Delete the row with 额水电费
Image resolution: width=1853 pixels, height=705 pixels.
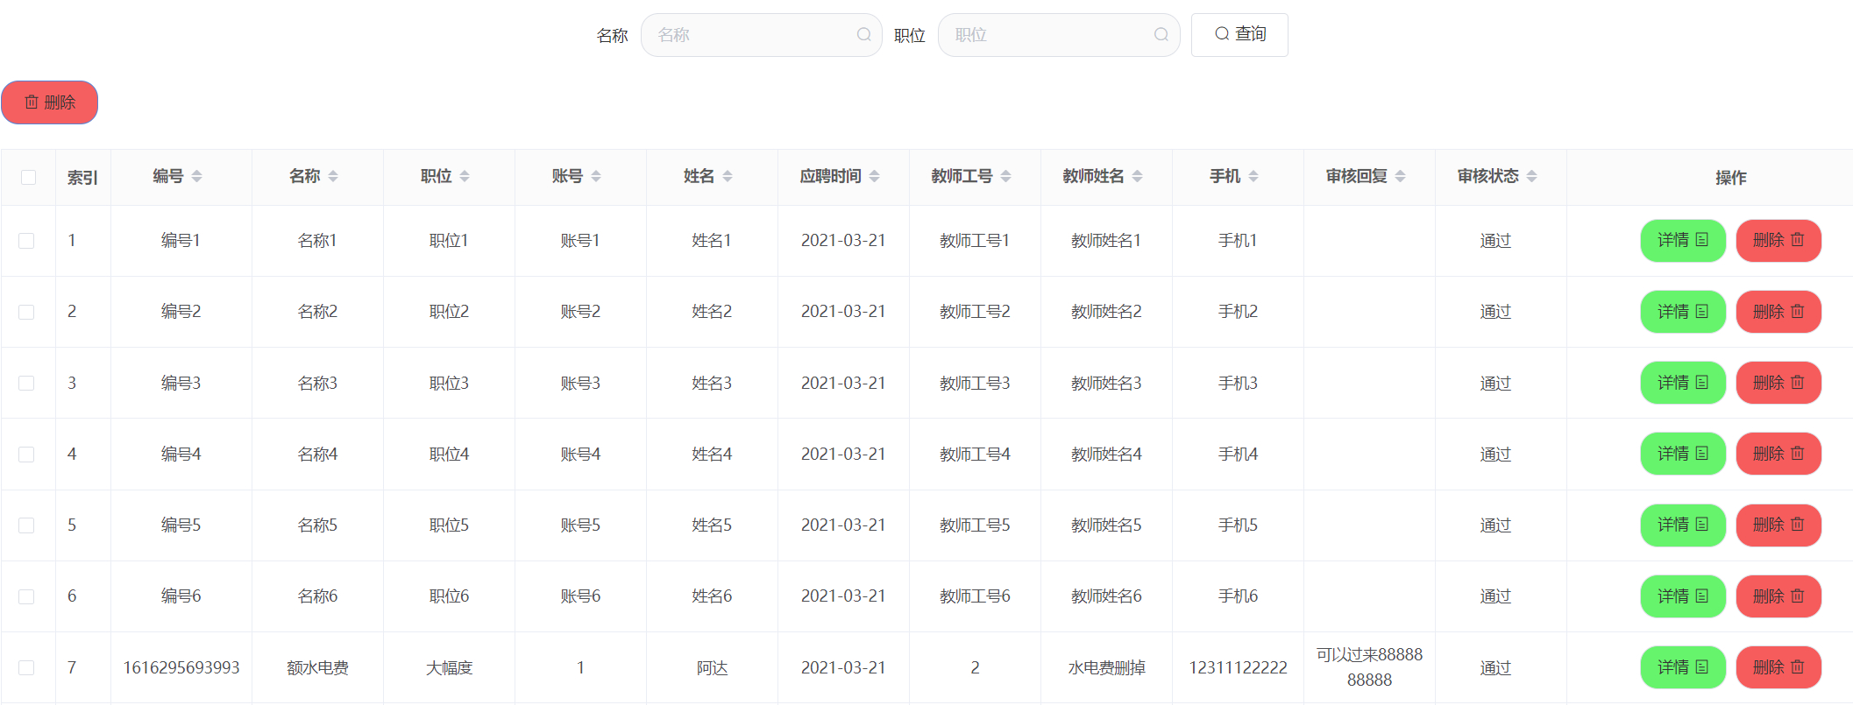tap(1778, 668)
